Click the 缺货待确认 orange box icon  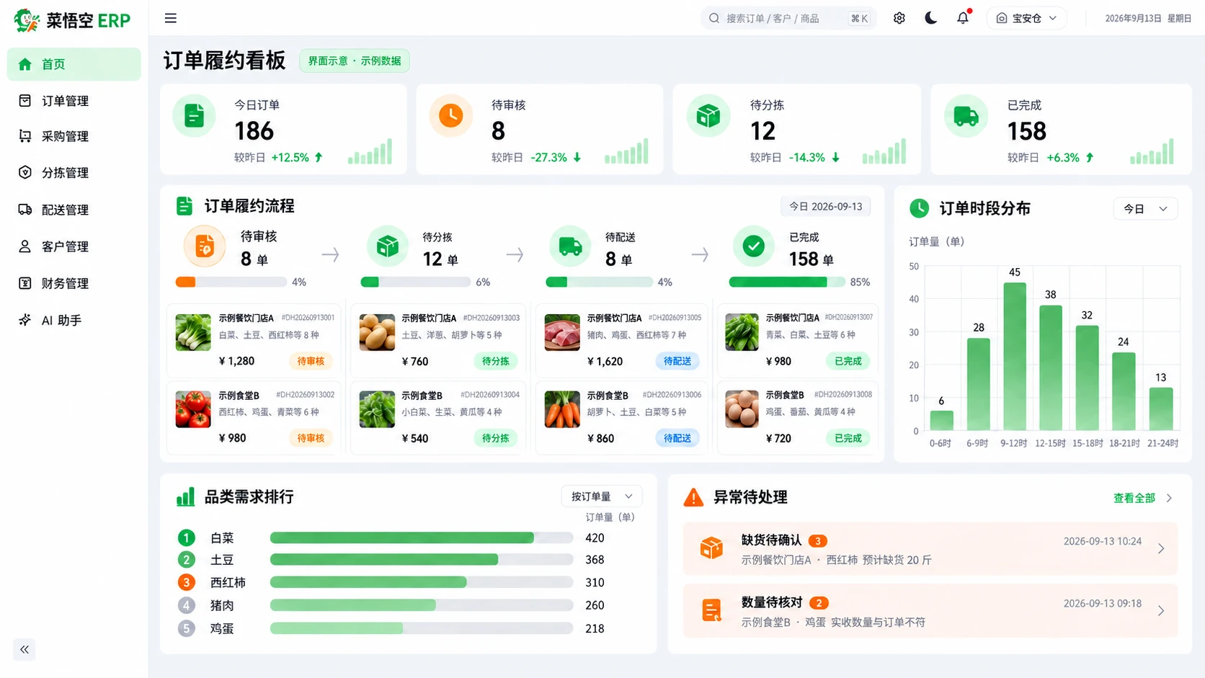click(x=711, y=548)
